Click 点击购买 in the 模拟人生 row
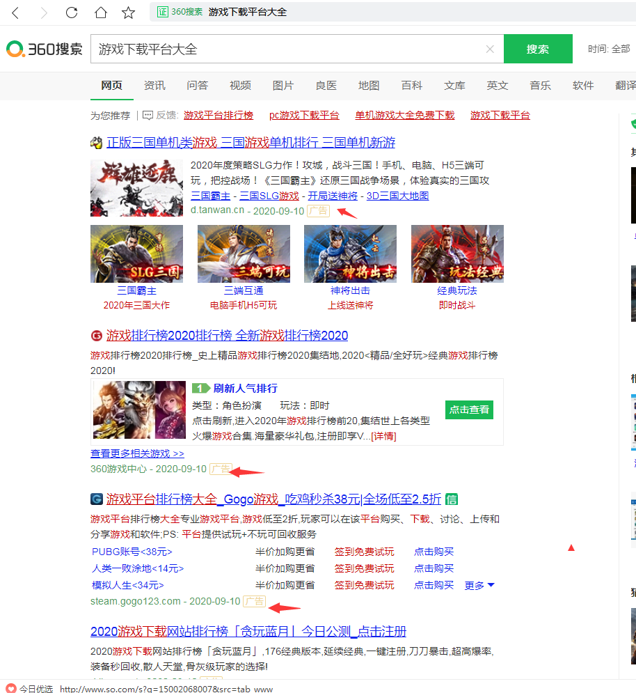This screenshot has height=693, width=636. 434,585
